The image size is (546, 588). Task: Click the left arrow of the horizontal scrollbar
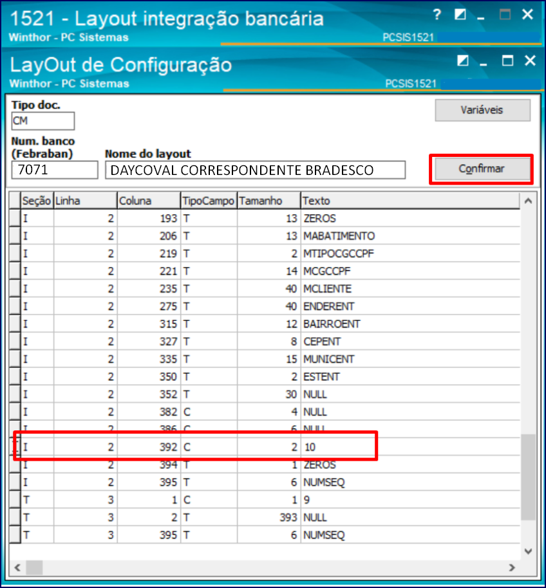tap(17, 567)
